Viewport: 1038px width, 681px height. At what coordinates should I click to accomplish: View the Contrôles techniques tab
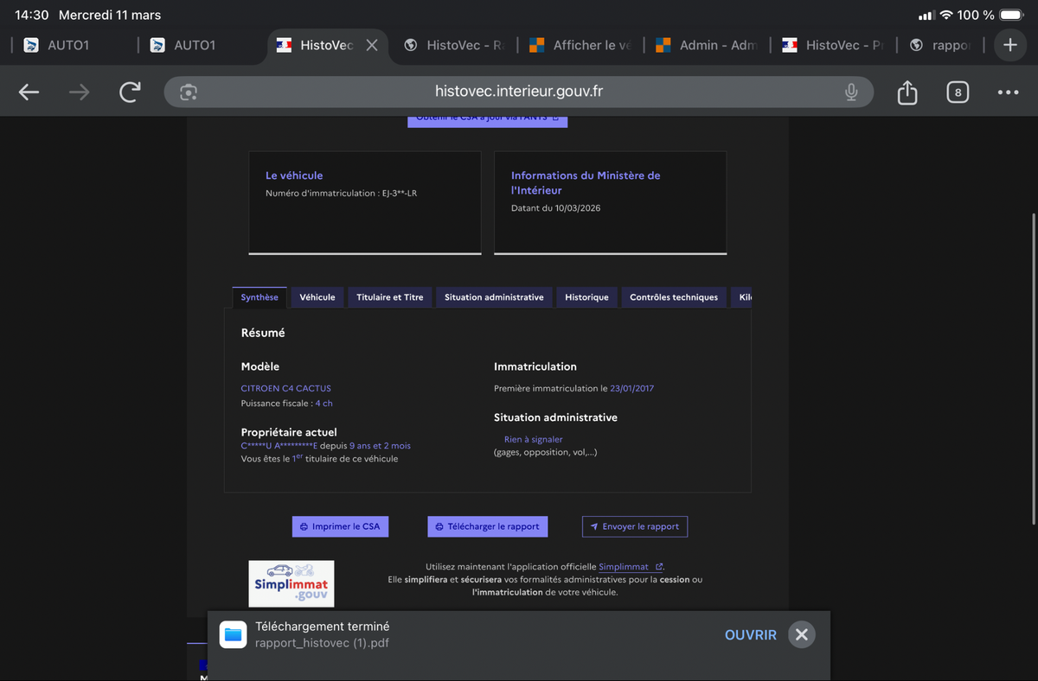click(x=673, y=297)
